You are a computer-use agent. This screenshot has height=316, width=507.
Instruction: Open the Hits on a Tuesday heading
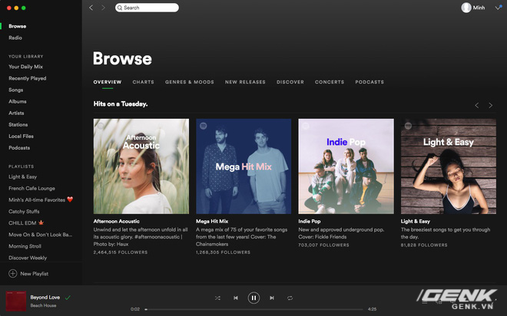pos(121,104)
